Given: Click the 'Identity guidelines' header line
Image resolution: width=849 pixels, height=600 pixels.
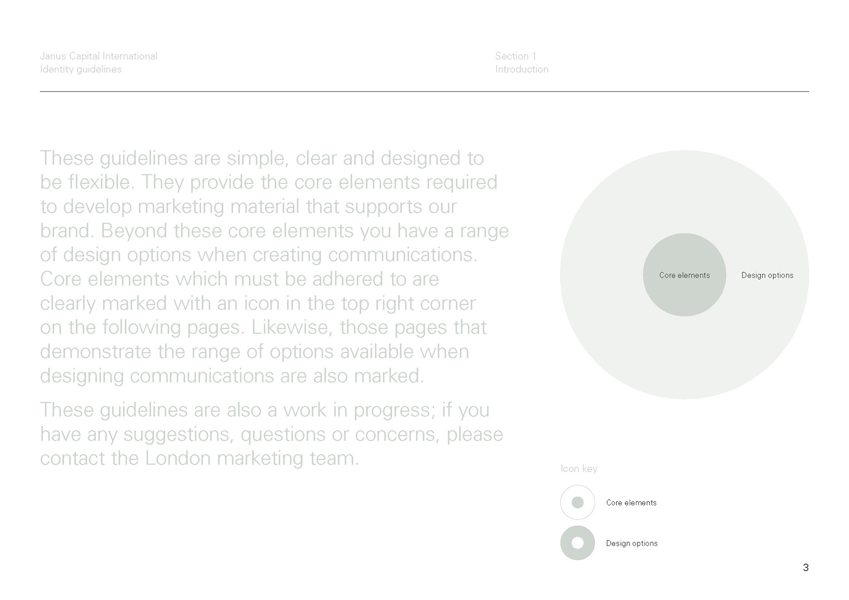Looking at the screenshot, I should (80, 69).
